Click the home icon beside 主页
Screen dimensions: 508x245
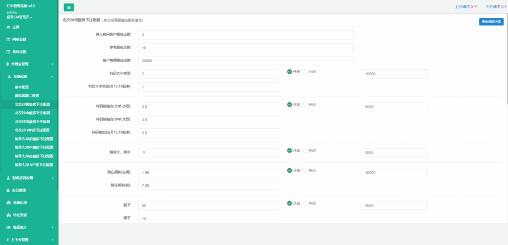tap(8, 27)
